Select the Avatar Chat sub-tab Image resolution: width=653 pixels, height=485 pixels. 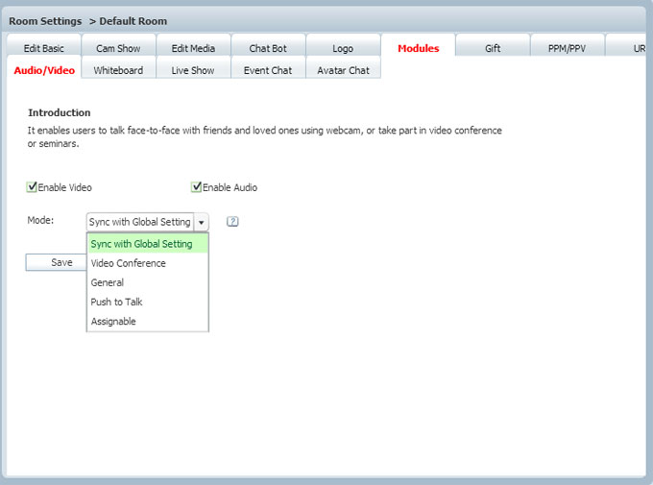click(x=343, y=70)
